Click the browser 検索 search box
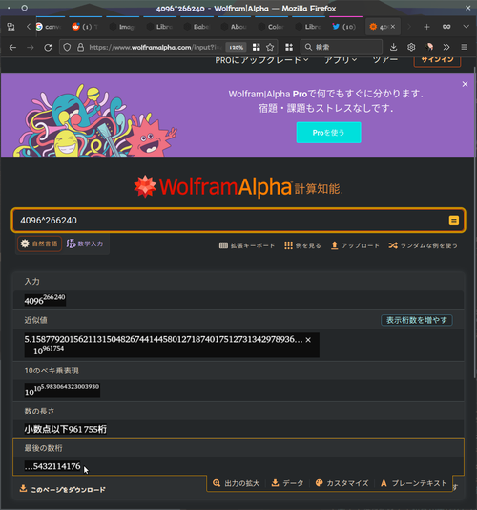The image size is (477, 510). click(342, 48)
